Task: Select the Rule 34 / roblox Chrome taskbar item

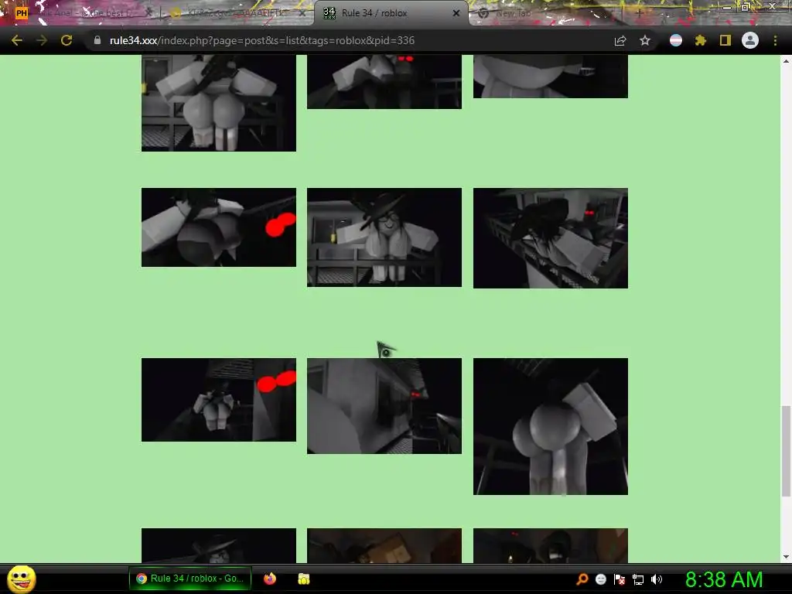Action: click(190, 579)
